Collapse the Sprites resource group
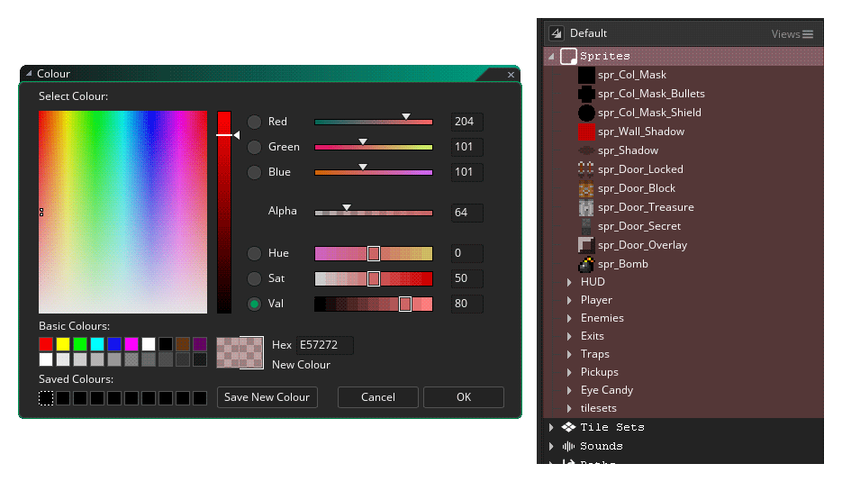This screenshot has height=482, width=842. click(x=551, y=56)
